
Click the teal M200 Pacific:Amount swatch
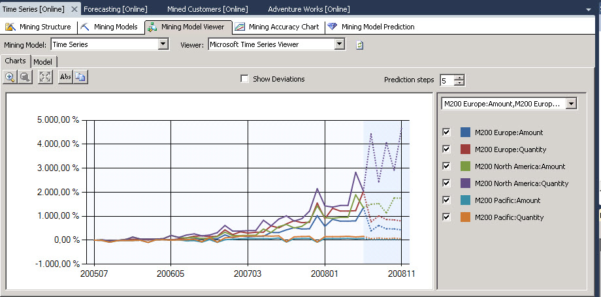point(465,200)
